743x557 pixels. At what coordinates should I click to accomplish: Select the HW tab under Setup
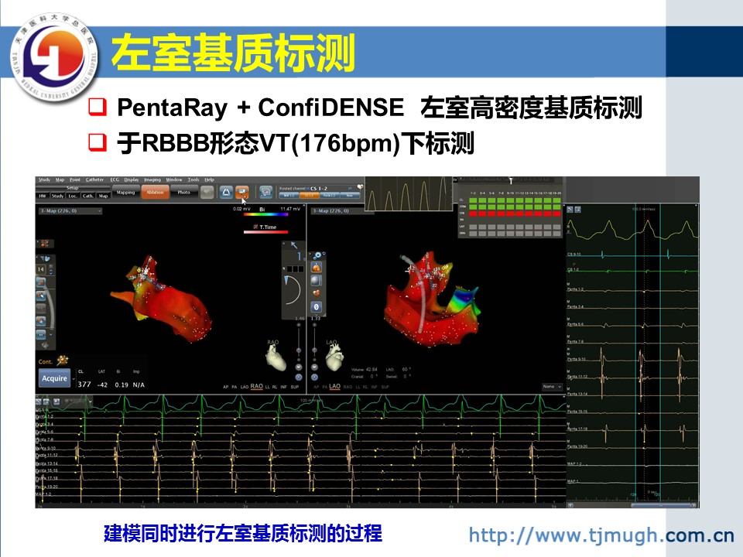pyautogui.click(x=43, y=196)
